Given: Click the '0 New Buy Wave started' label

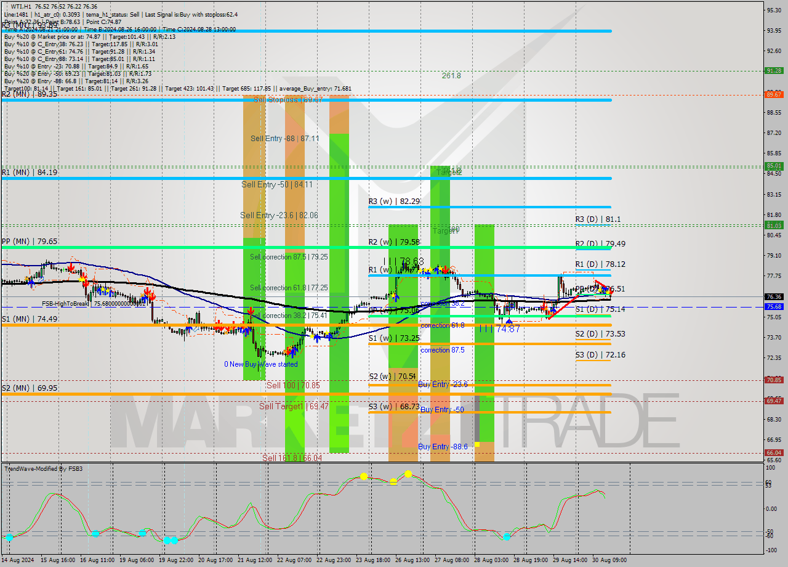Looking at the screenshot, I should click(x=260, y=364).
